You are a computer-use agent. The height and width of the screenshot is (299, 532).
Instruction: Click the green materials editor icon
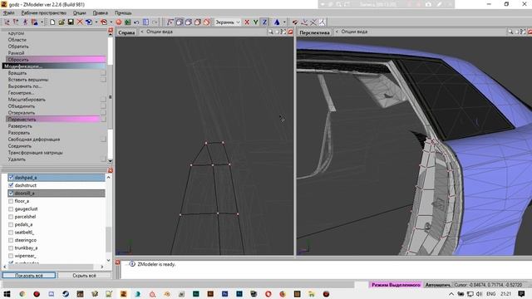pyautogui.click(x=127, y=22)
